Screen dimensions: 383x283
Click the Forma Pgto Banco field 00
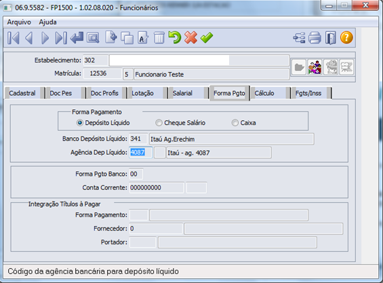(x=136, y=174)
